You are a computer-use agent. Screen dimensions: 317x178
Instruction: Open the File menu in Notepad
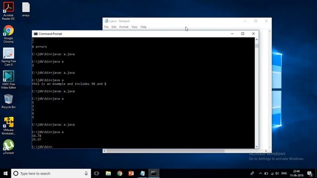tap(106, 27)
